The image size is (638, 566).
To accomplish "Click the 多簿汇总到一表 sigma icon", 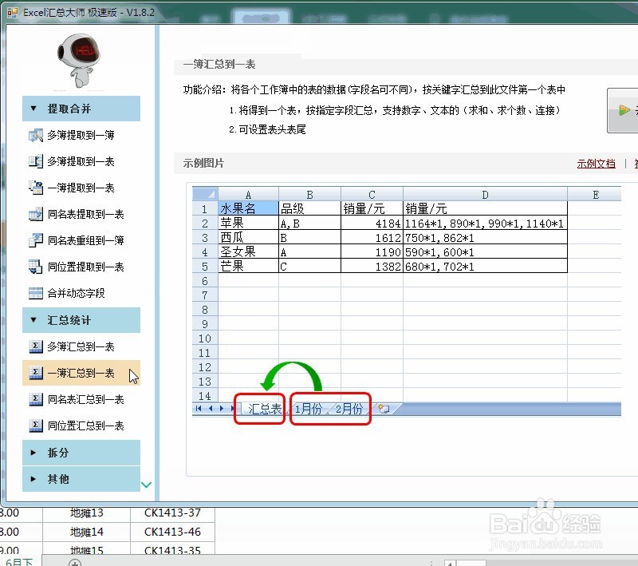I will coord(36,346).
